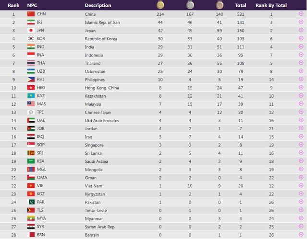Click the Philippines table row
This screenshot has width=307, height=239.
coord(144,80)
